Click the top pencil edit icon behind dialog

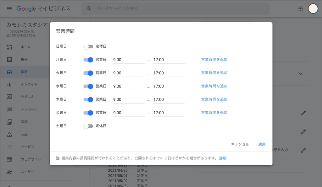point(303,113)
